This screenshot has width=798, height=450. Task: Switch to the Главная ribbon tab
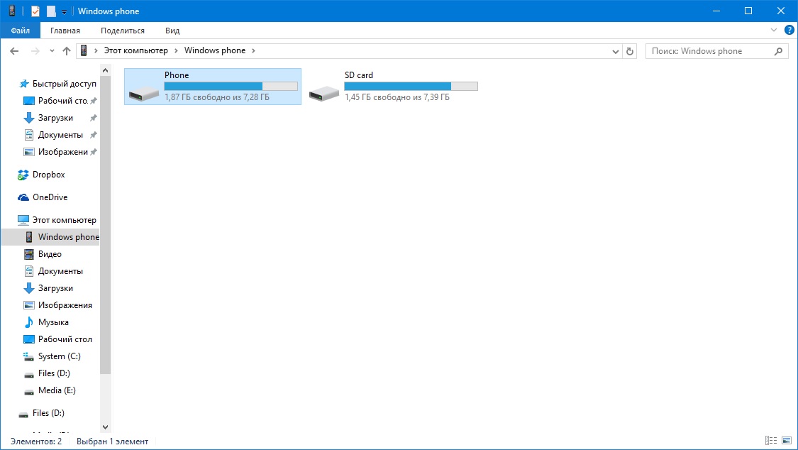click(65, 31)
